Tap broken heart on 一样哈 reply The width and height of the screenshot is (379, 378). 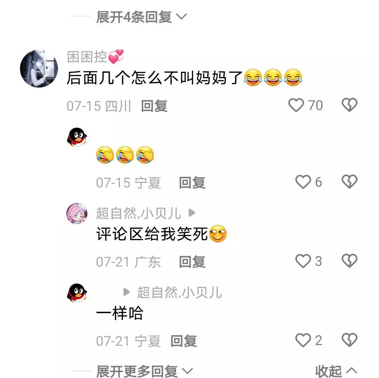(x=349, y=340)
